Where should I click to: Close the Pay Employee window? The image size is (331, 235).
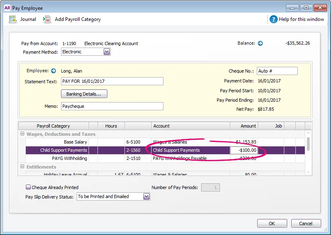(x=320, y=8)
